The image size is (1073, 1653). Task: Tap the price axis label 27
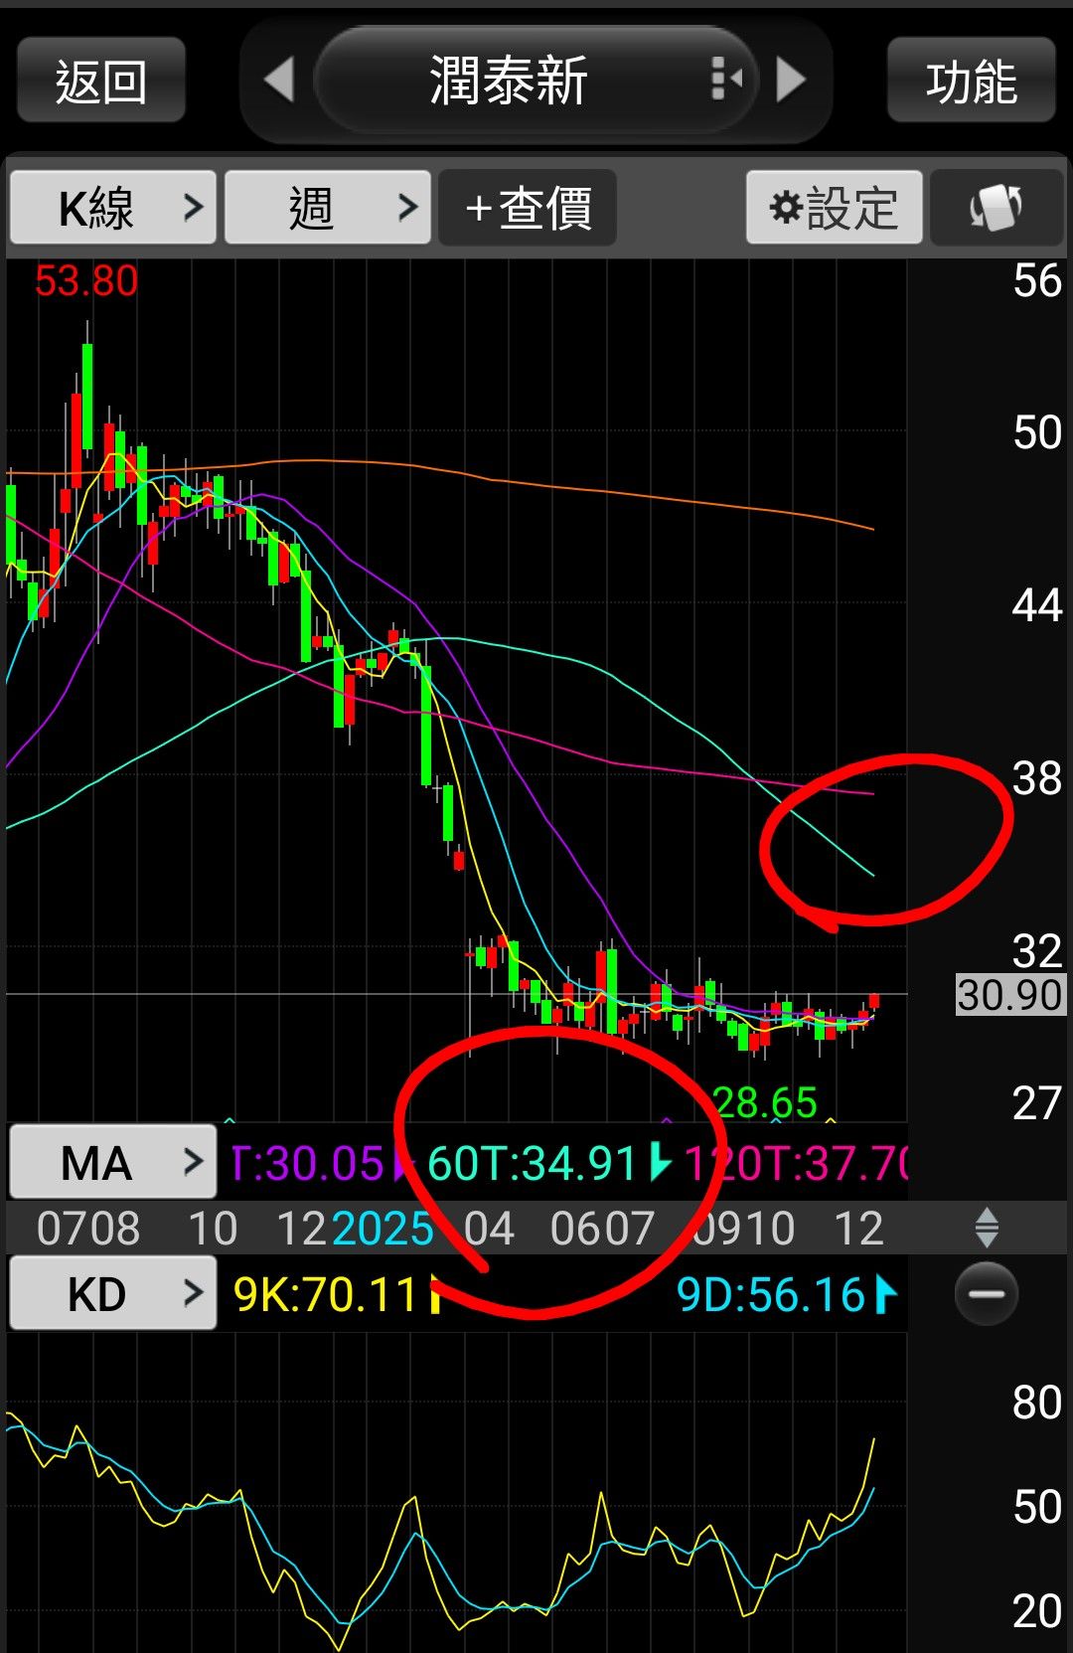tap(1037, 1103)
